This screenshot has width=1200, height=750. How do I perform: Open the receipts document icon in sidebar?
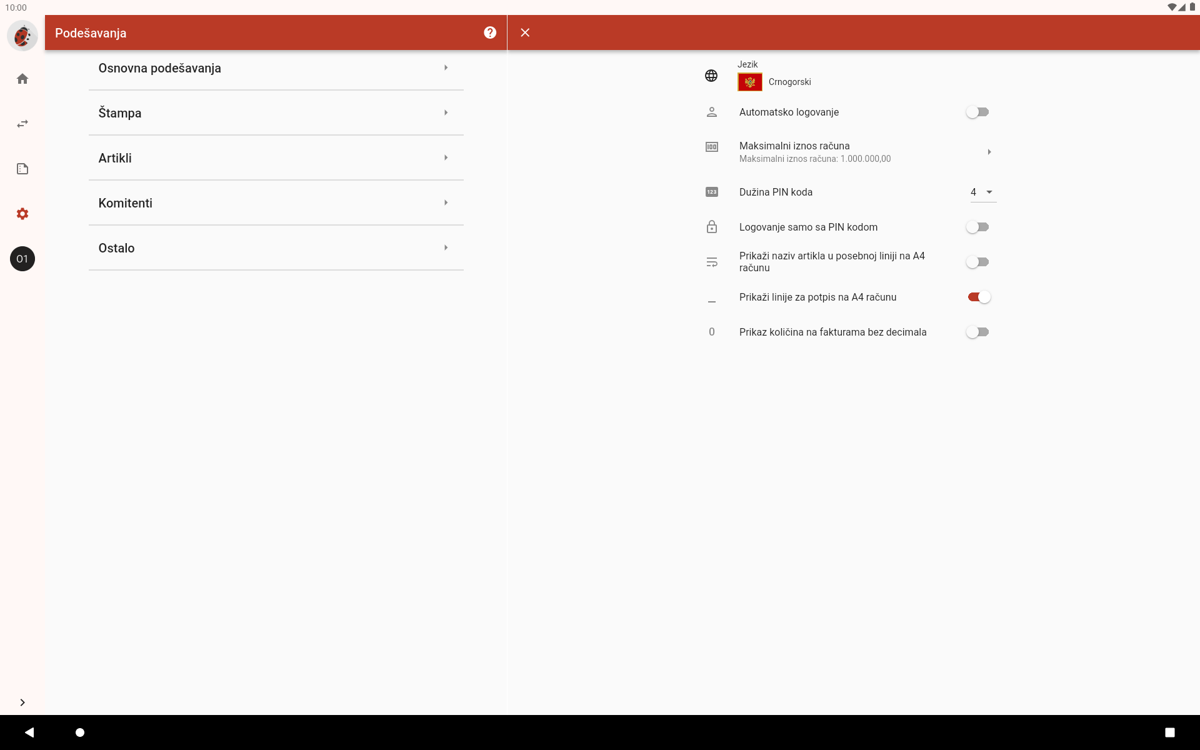[x=22, y=169]
